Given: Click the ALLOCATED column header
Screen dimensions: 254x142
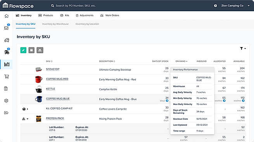Looking at the screenshot, I should coord(219,61).
